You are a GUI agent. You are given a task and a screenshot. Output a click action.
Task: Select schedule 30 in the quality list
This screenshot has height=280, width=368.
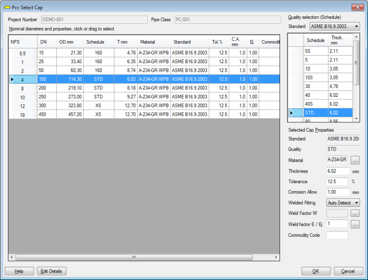[316, 86]
